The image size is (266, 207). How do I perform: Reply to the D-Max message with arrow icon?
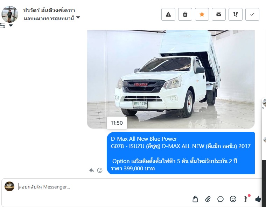click(91, 170)
